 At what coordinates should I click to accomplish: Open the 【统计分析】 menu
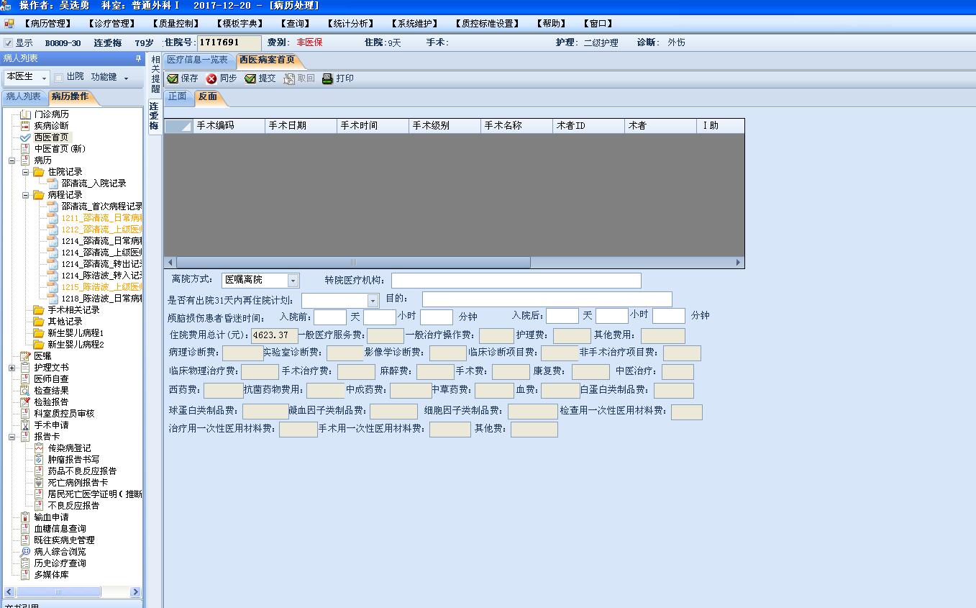click(x=350, y=24)
